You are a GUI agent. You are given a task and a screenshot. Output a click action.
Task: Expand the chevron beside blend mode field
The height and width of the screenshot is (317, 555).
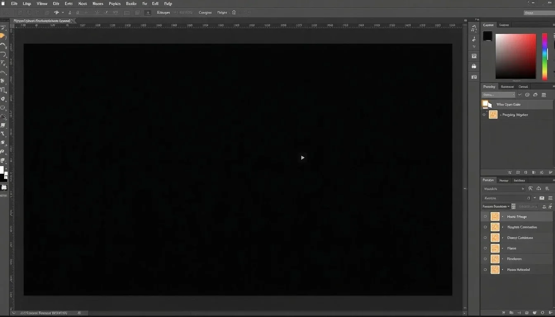pyautogui.click(x=534, y=197)
